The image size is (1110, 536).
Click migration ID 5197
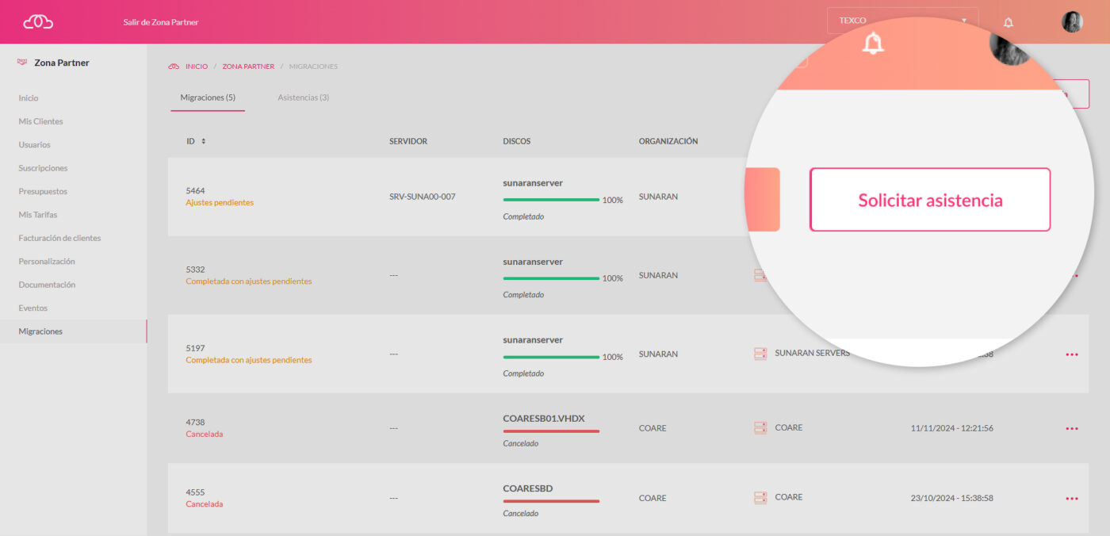[x=195, y=348]
